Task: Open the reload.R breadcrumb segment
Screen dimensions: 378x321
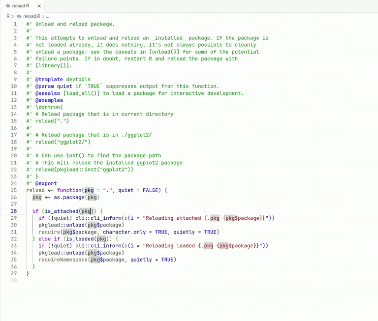Action: click(x=31, y=16)
